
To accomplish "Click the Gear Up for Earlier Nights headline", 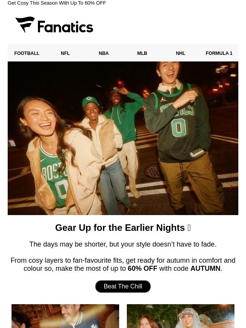I will point(120,228).
